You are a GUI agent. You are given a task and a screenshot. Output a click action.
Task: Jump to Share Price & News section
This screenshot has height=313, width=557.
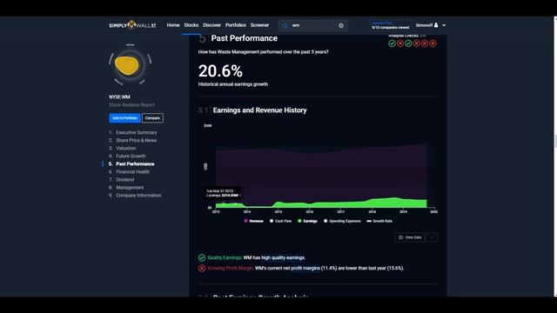click(x=137, y=140)
